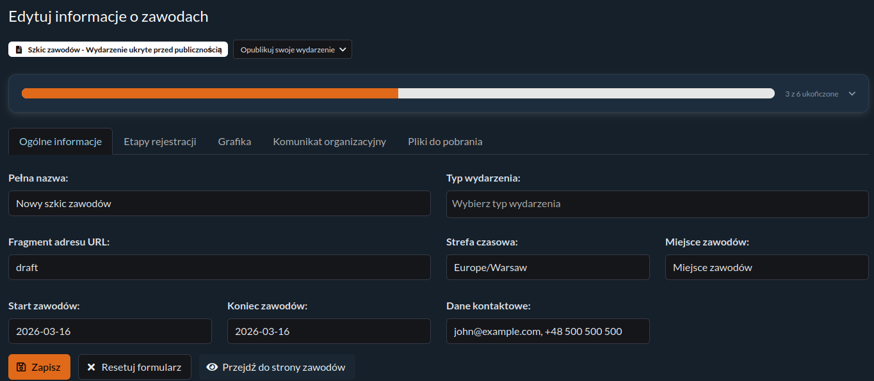Open the Grafika tab
Viewport: 874px width, 381px height.
(x=234, y=141)
